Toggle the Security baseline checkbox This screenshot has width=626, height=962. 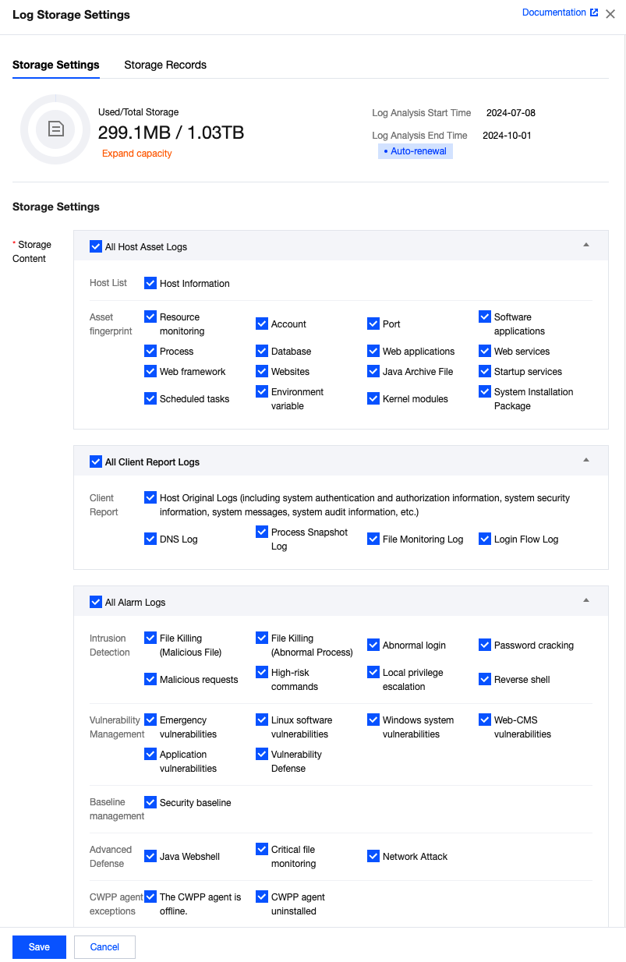tap(150, 802)
